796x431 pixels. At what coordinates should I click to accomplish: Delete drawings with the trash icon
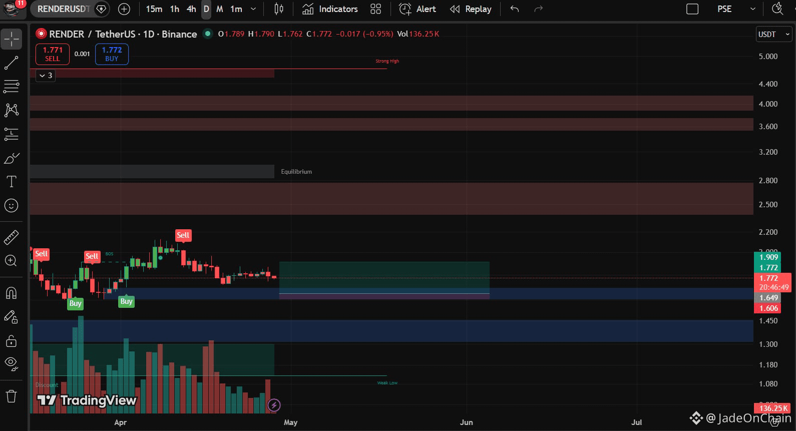coord(11,396)
